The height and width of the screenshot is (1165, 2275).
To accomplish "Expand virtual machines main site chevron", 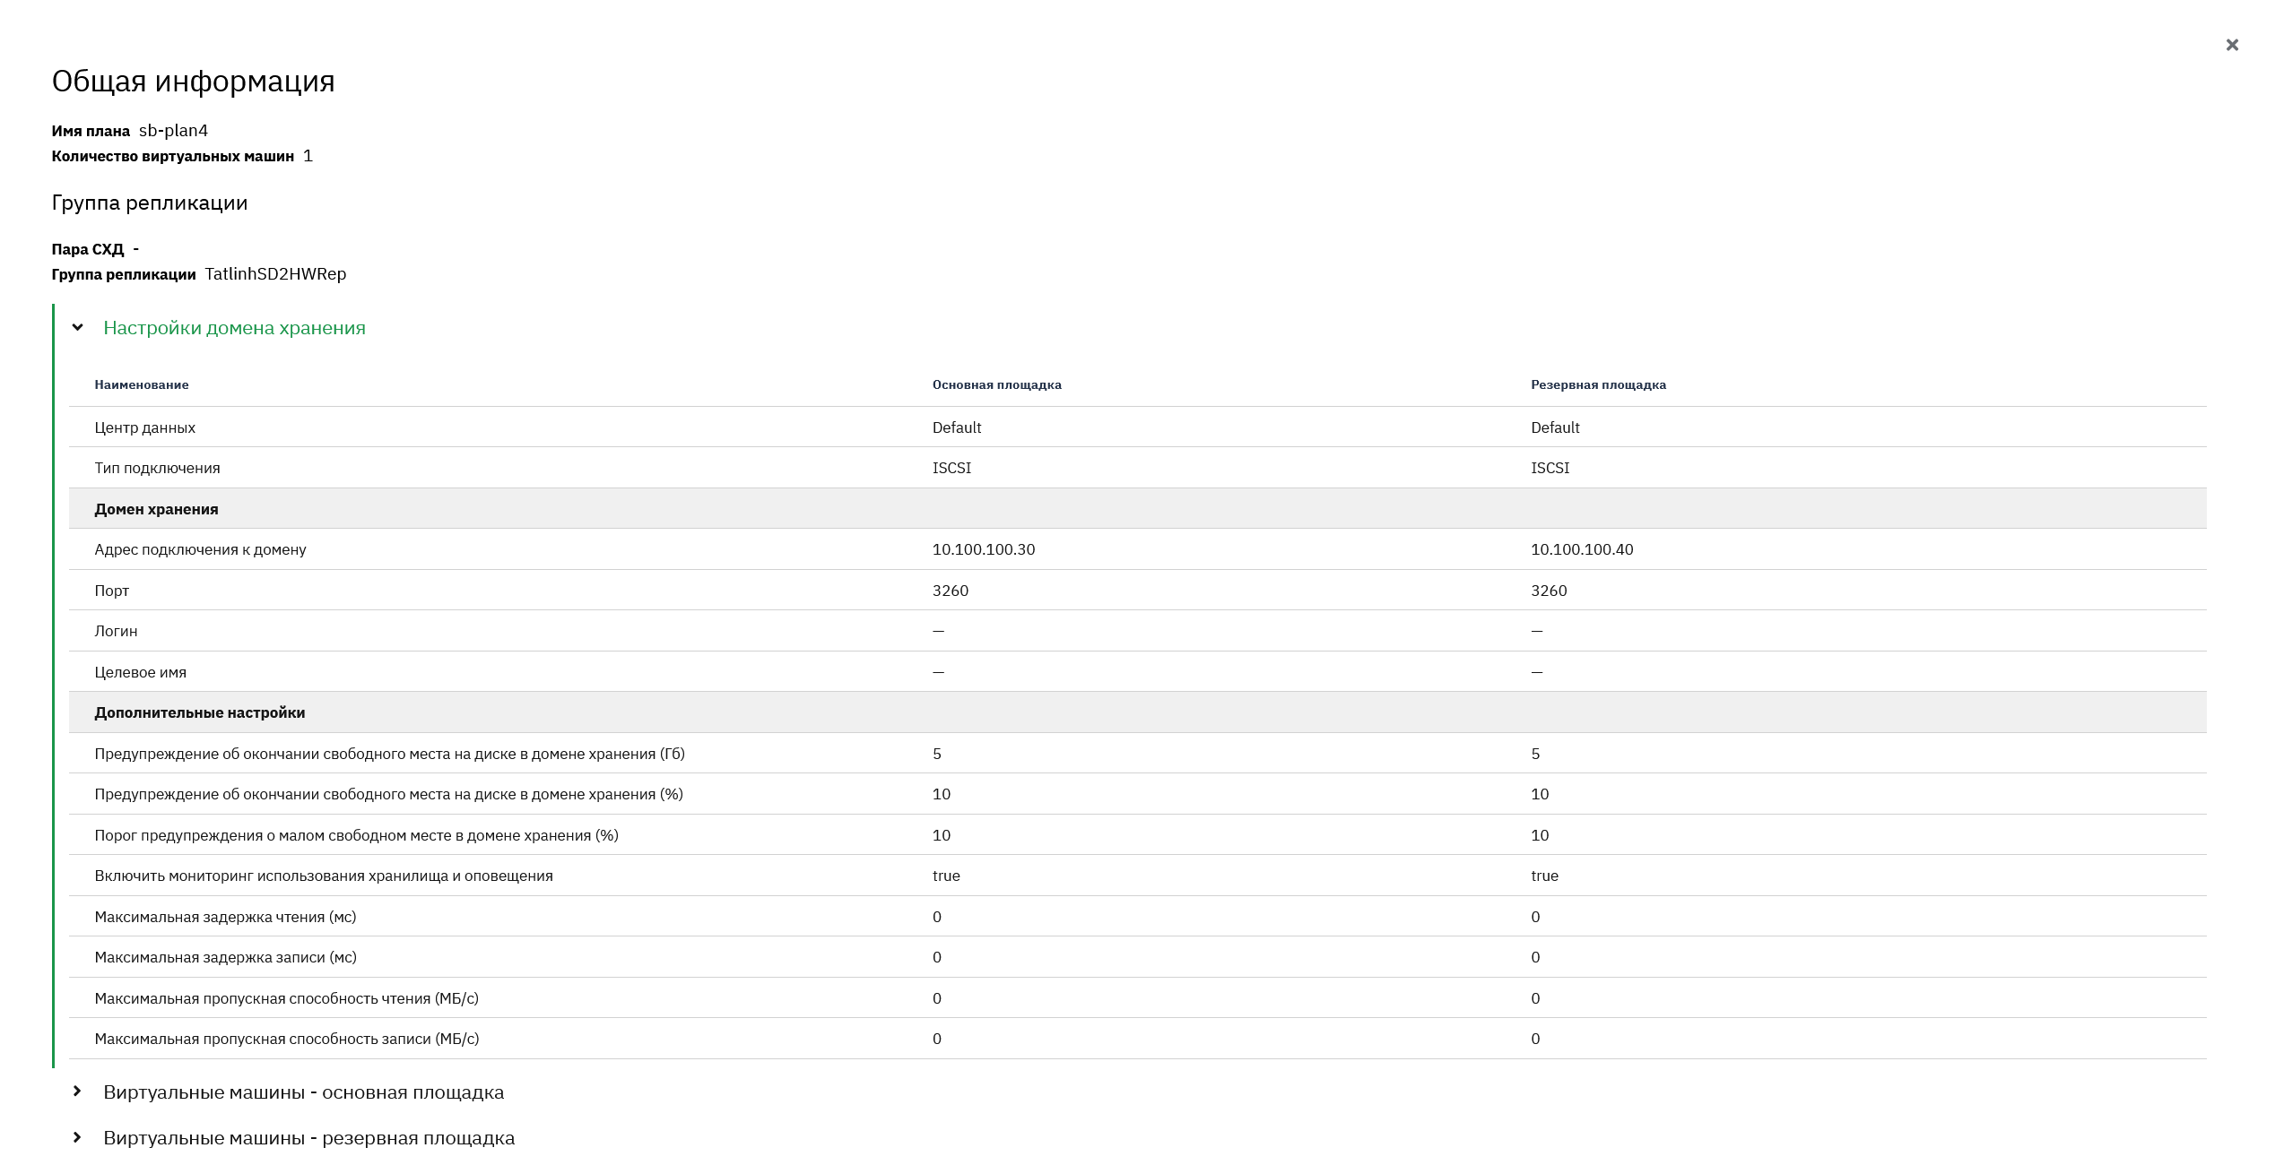I will point(78,1092).
